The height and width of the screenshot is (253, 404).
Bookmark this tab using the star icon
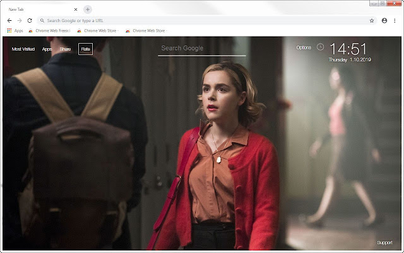coord(372,21)
